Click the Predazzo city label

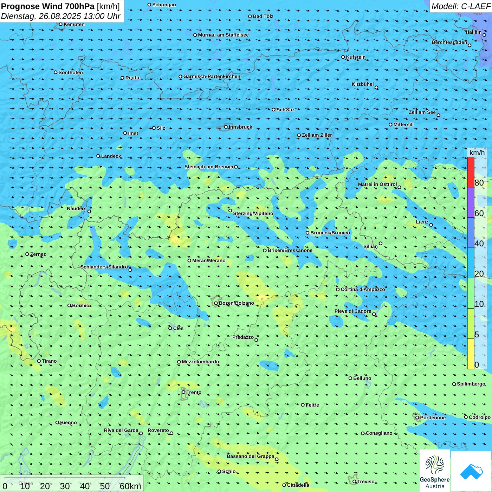click(x=243, y=337)
